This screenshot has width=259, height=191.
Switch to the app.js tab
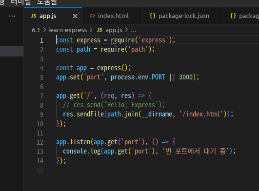click(x=53, y=16)
